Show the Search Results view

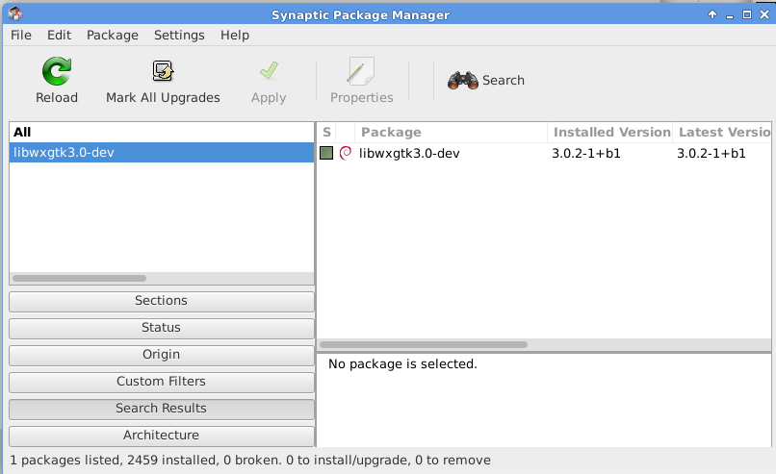(x=162, y=409)
